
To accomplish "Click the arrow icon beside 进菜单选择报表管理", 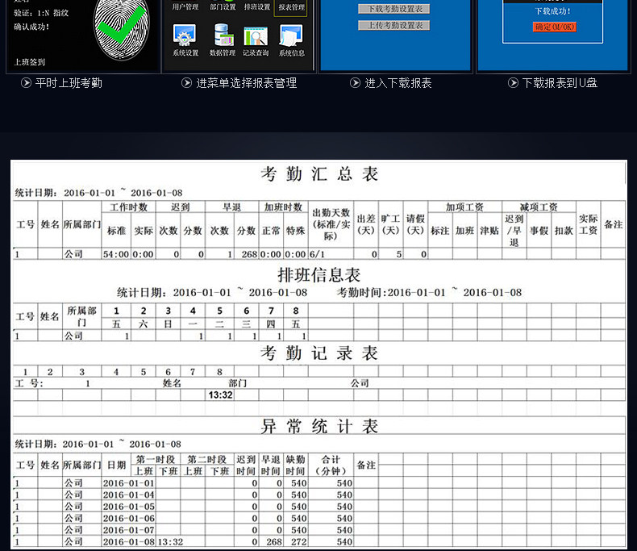I will [186, 83].
